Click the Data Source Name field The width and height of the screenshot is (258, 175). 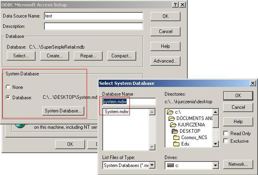(93, 16)
